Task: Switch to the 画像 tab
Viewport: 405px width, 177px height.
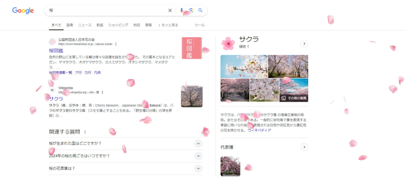Action: click(70, 25)
